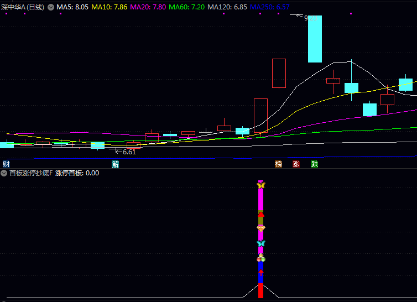Image resolution: width=417 pixels, height=302 pixels.
Task: Click the 6.61 low price marker
Action: click(x=128, y=152)
